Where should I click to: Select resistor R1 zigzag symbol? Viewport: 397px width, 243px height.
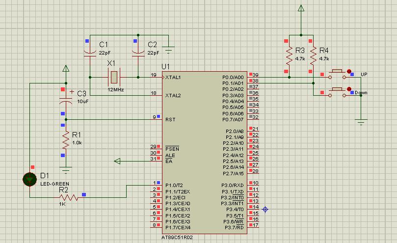tap(65, 142)
